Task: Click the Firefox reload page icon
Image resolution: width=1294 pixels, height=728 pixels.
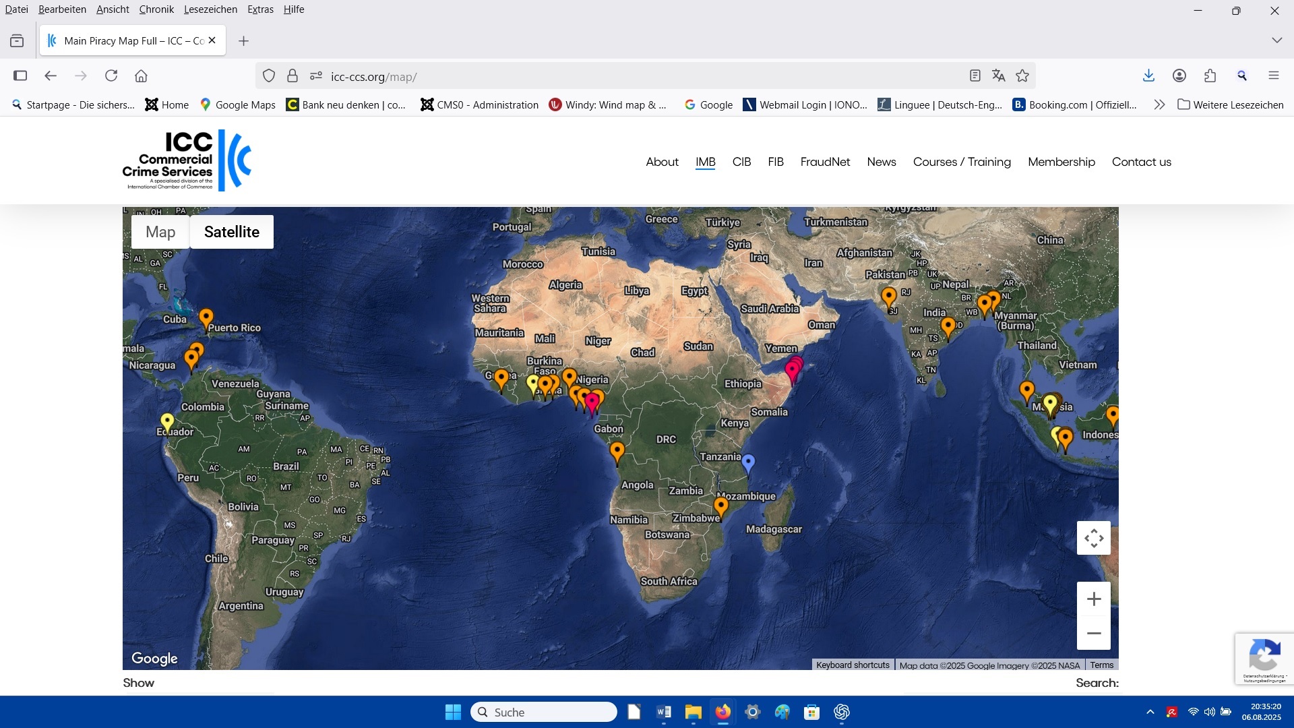Action: click(x=111, y=76)
